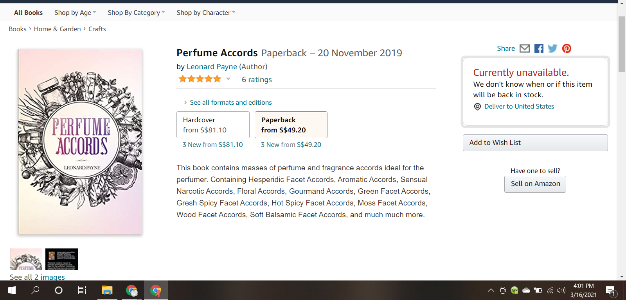Pin this book on Pinterest
The width and height of the screenshot is (626, 300).
coord(567,48)
